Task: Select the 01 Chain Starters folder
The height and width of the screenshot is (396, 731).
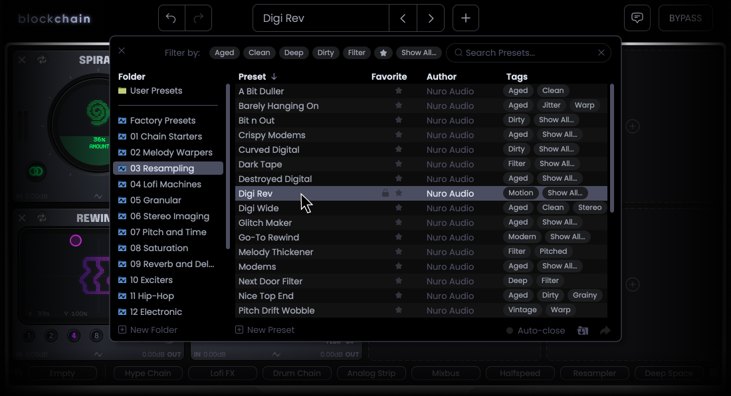Action: [168, 136]
